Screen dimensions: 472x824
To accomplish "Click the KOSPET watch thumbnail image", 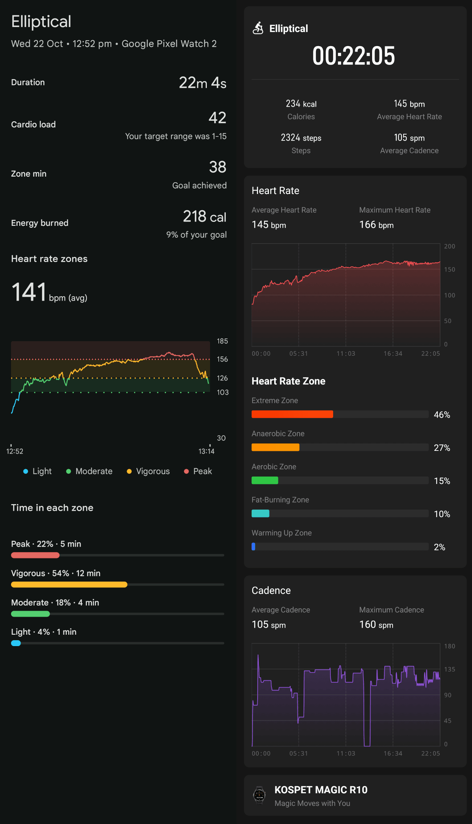I will pyautogui.click(x=259, y=795).
